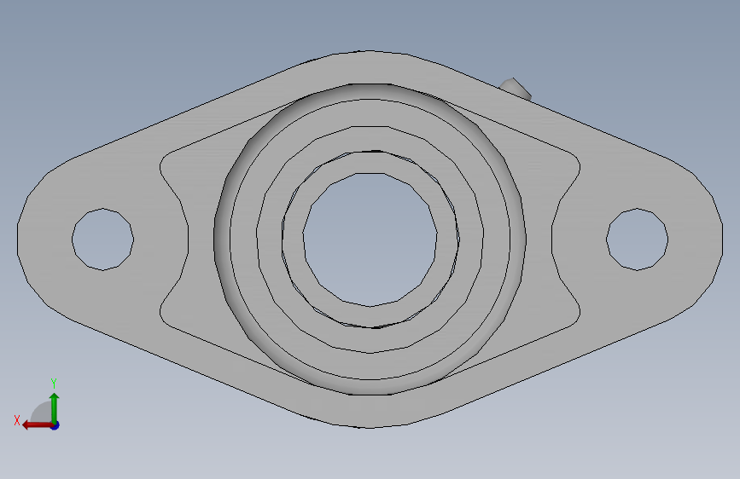
Task: Pick the center shaft bore opening
Action: click(370, 239)
